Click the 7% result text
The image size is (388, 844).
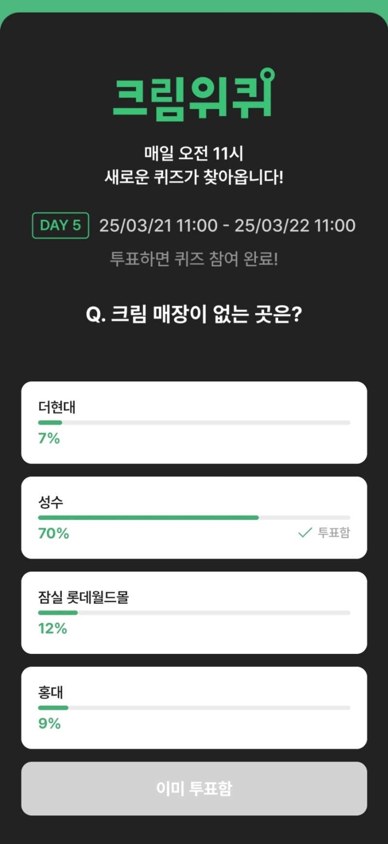(x=49, y=438)
